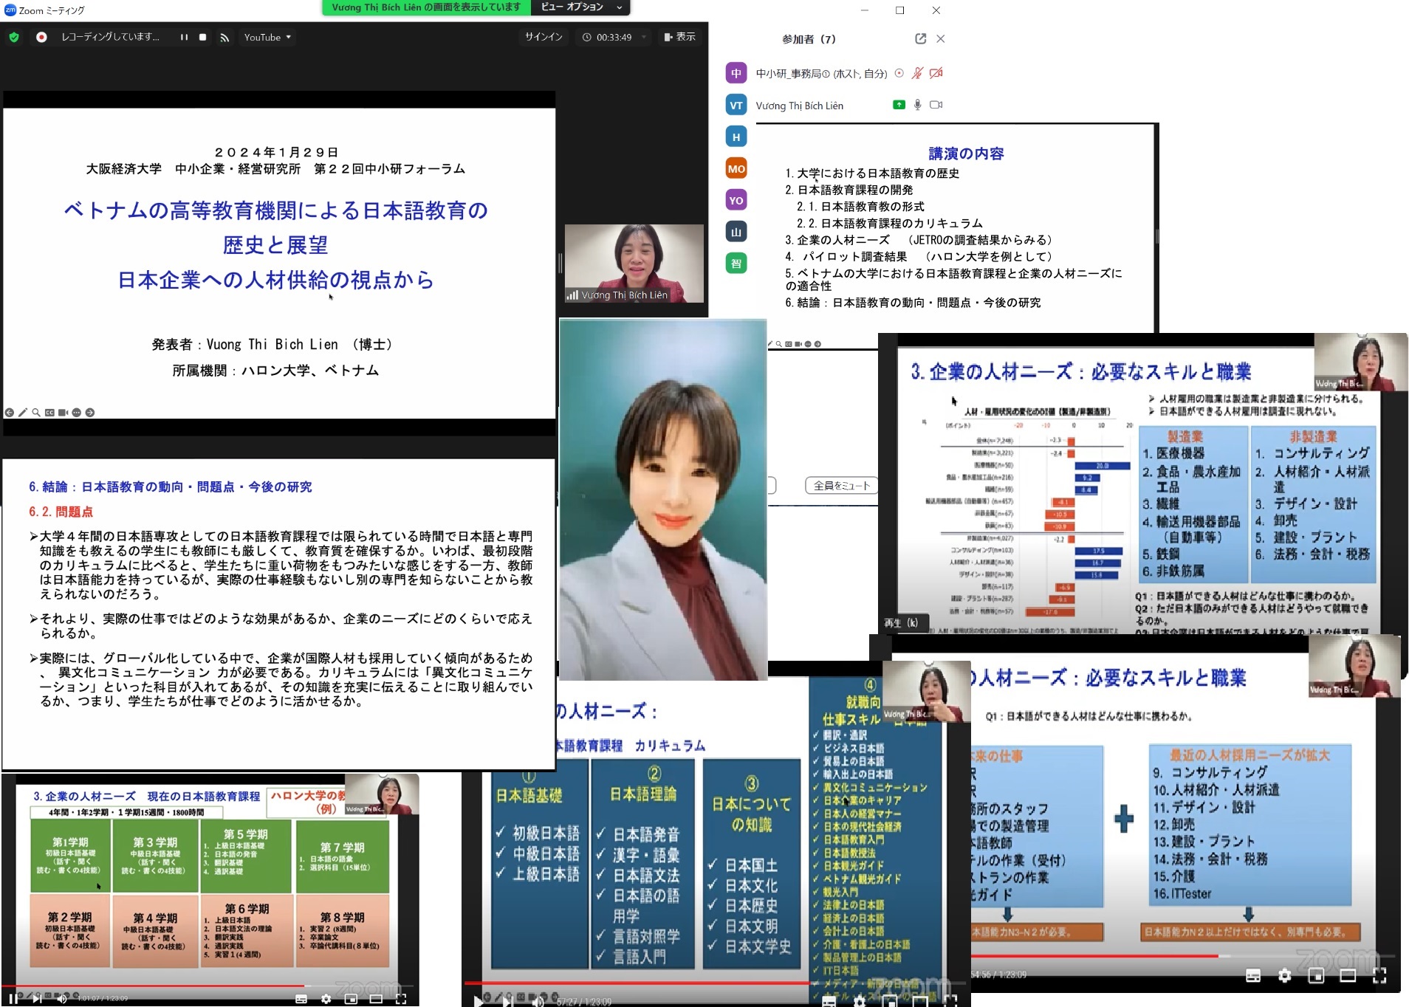Viewport: 1409px width, 1007px height.
Task: Click the YO participant avatar
Action: 736,200
